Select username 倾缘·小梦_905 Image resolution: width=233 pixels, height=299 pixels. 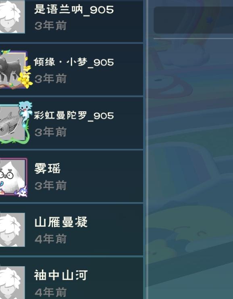tap(74, 62)
